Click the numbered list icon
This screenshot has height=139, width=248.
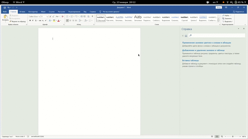(x=72, y=16)
